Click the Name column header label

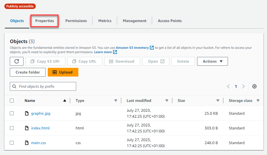click(30, 101)
